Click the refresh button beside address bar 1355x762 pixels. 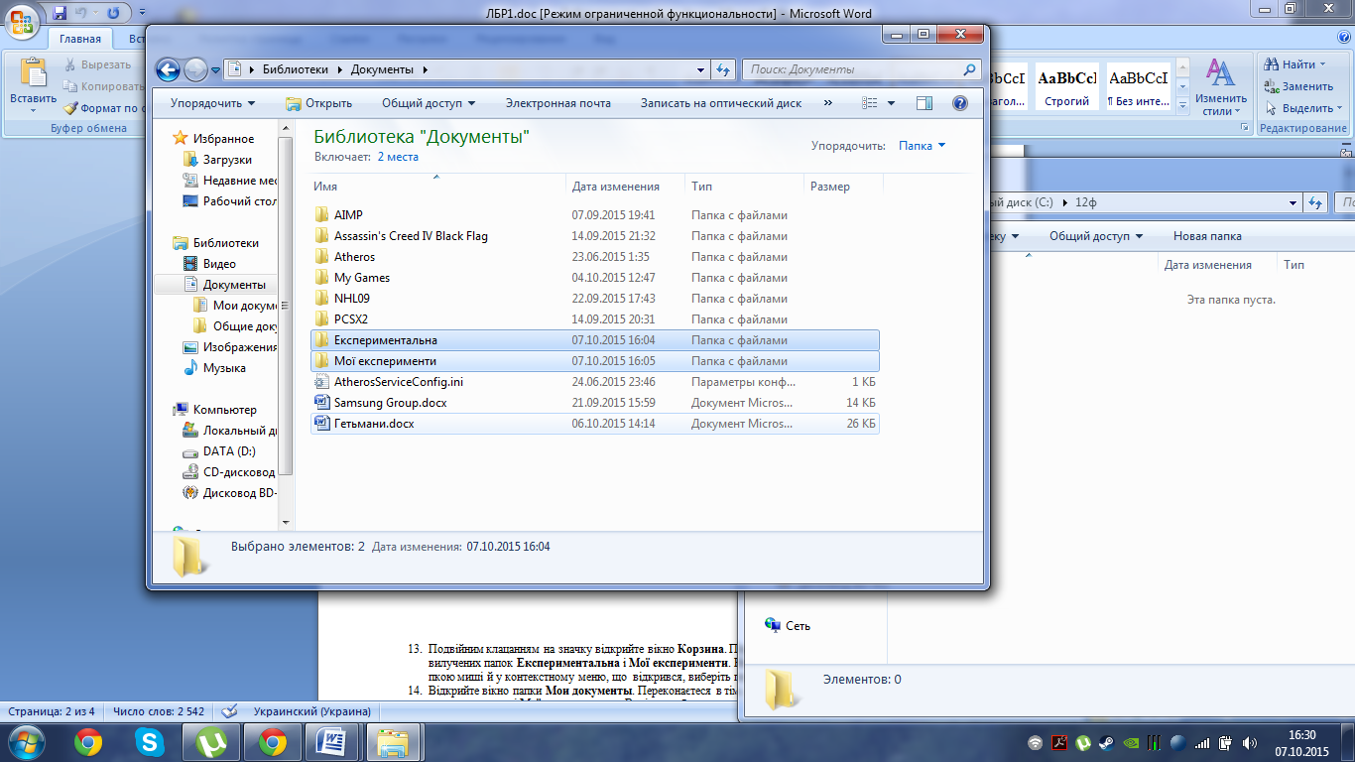pos(723,69)
